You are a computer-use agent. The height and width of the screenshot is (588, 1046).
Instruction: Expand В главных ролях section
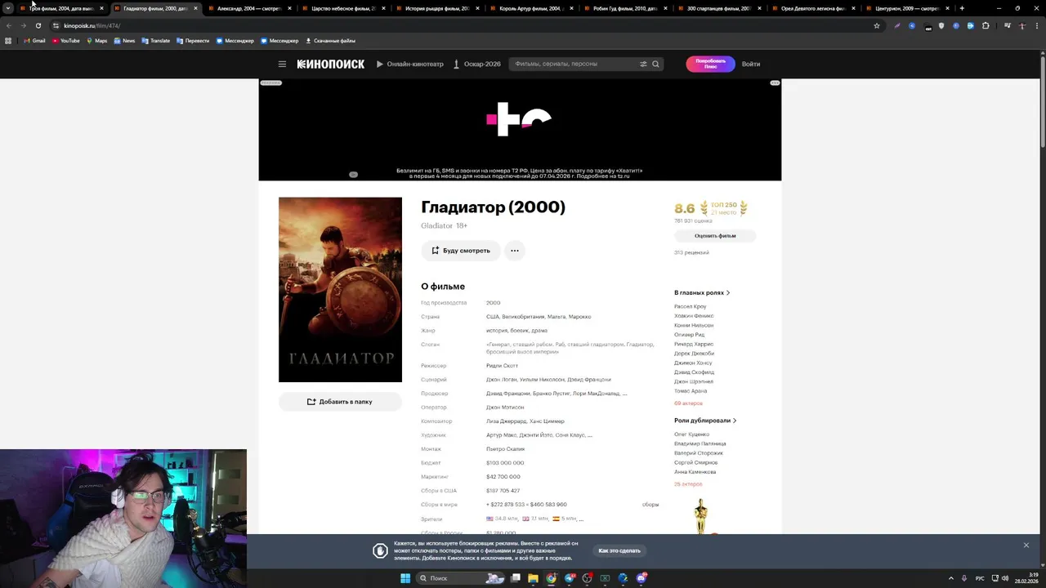(702, 292)
